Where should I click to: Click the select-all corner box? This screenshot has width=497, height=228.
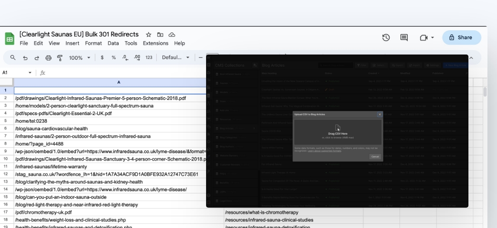coord(6,82)
